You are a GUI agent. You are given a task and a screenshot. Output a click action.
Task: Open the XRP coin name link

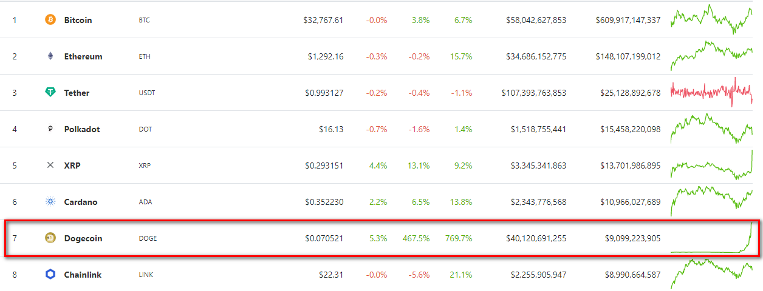72,166
